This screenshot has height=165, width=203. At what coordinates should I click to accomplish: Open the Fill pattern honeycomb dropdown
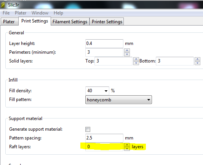click(x=118, y=100)
